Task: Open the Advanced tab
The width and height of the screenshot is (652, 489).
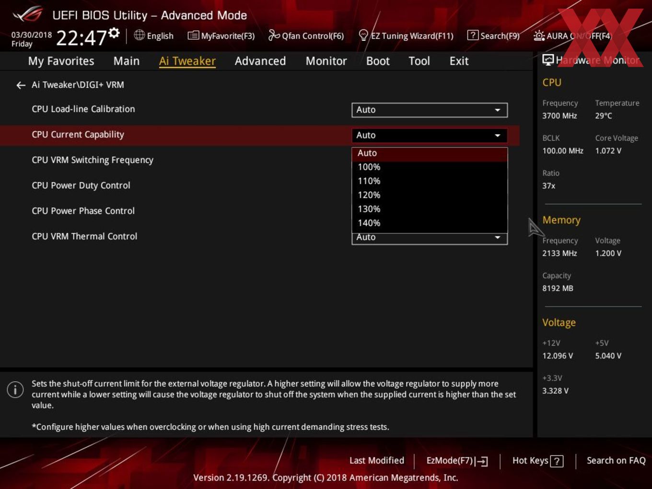Action: (260, 61)
